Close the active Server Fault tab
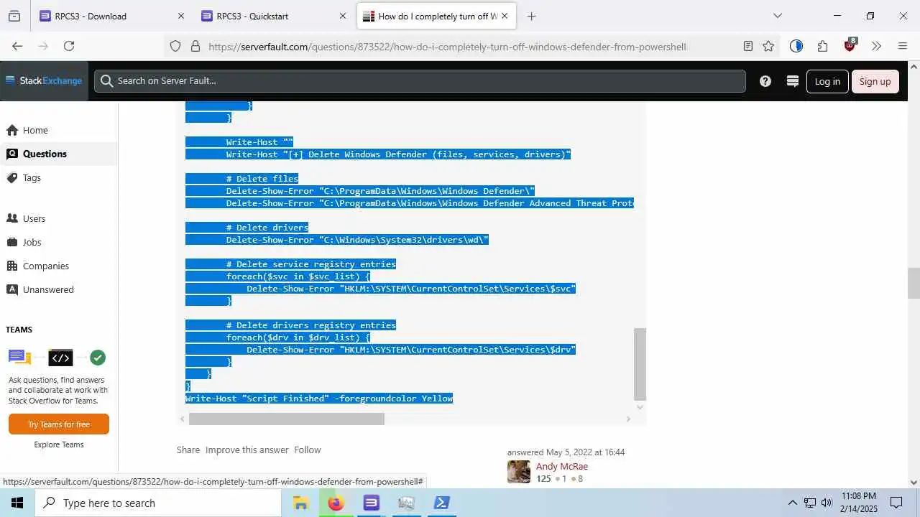This screenshot has height=517, width=920. pos(505,16)
